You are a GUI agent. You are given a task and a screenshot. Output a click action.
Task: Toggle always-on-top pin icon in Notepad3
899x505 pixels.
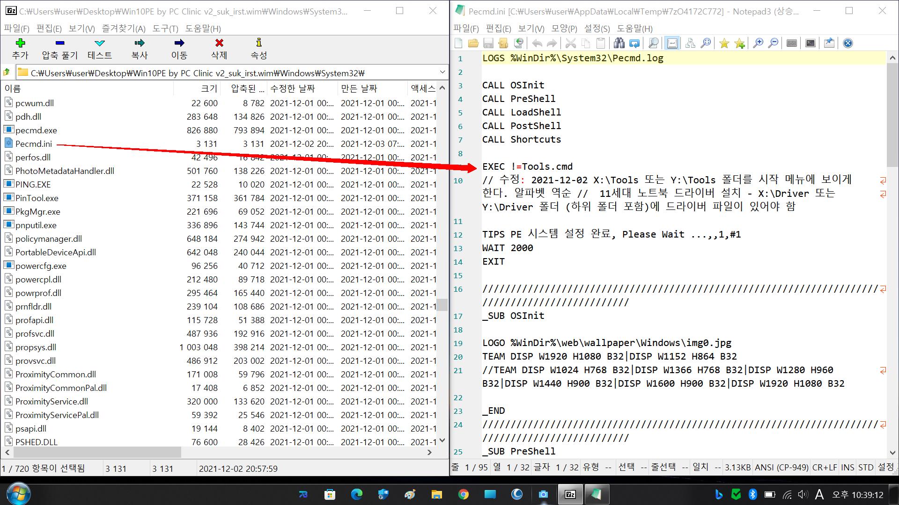point(829,43)
